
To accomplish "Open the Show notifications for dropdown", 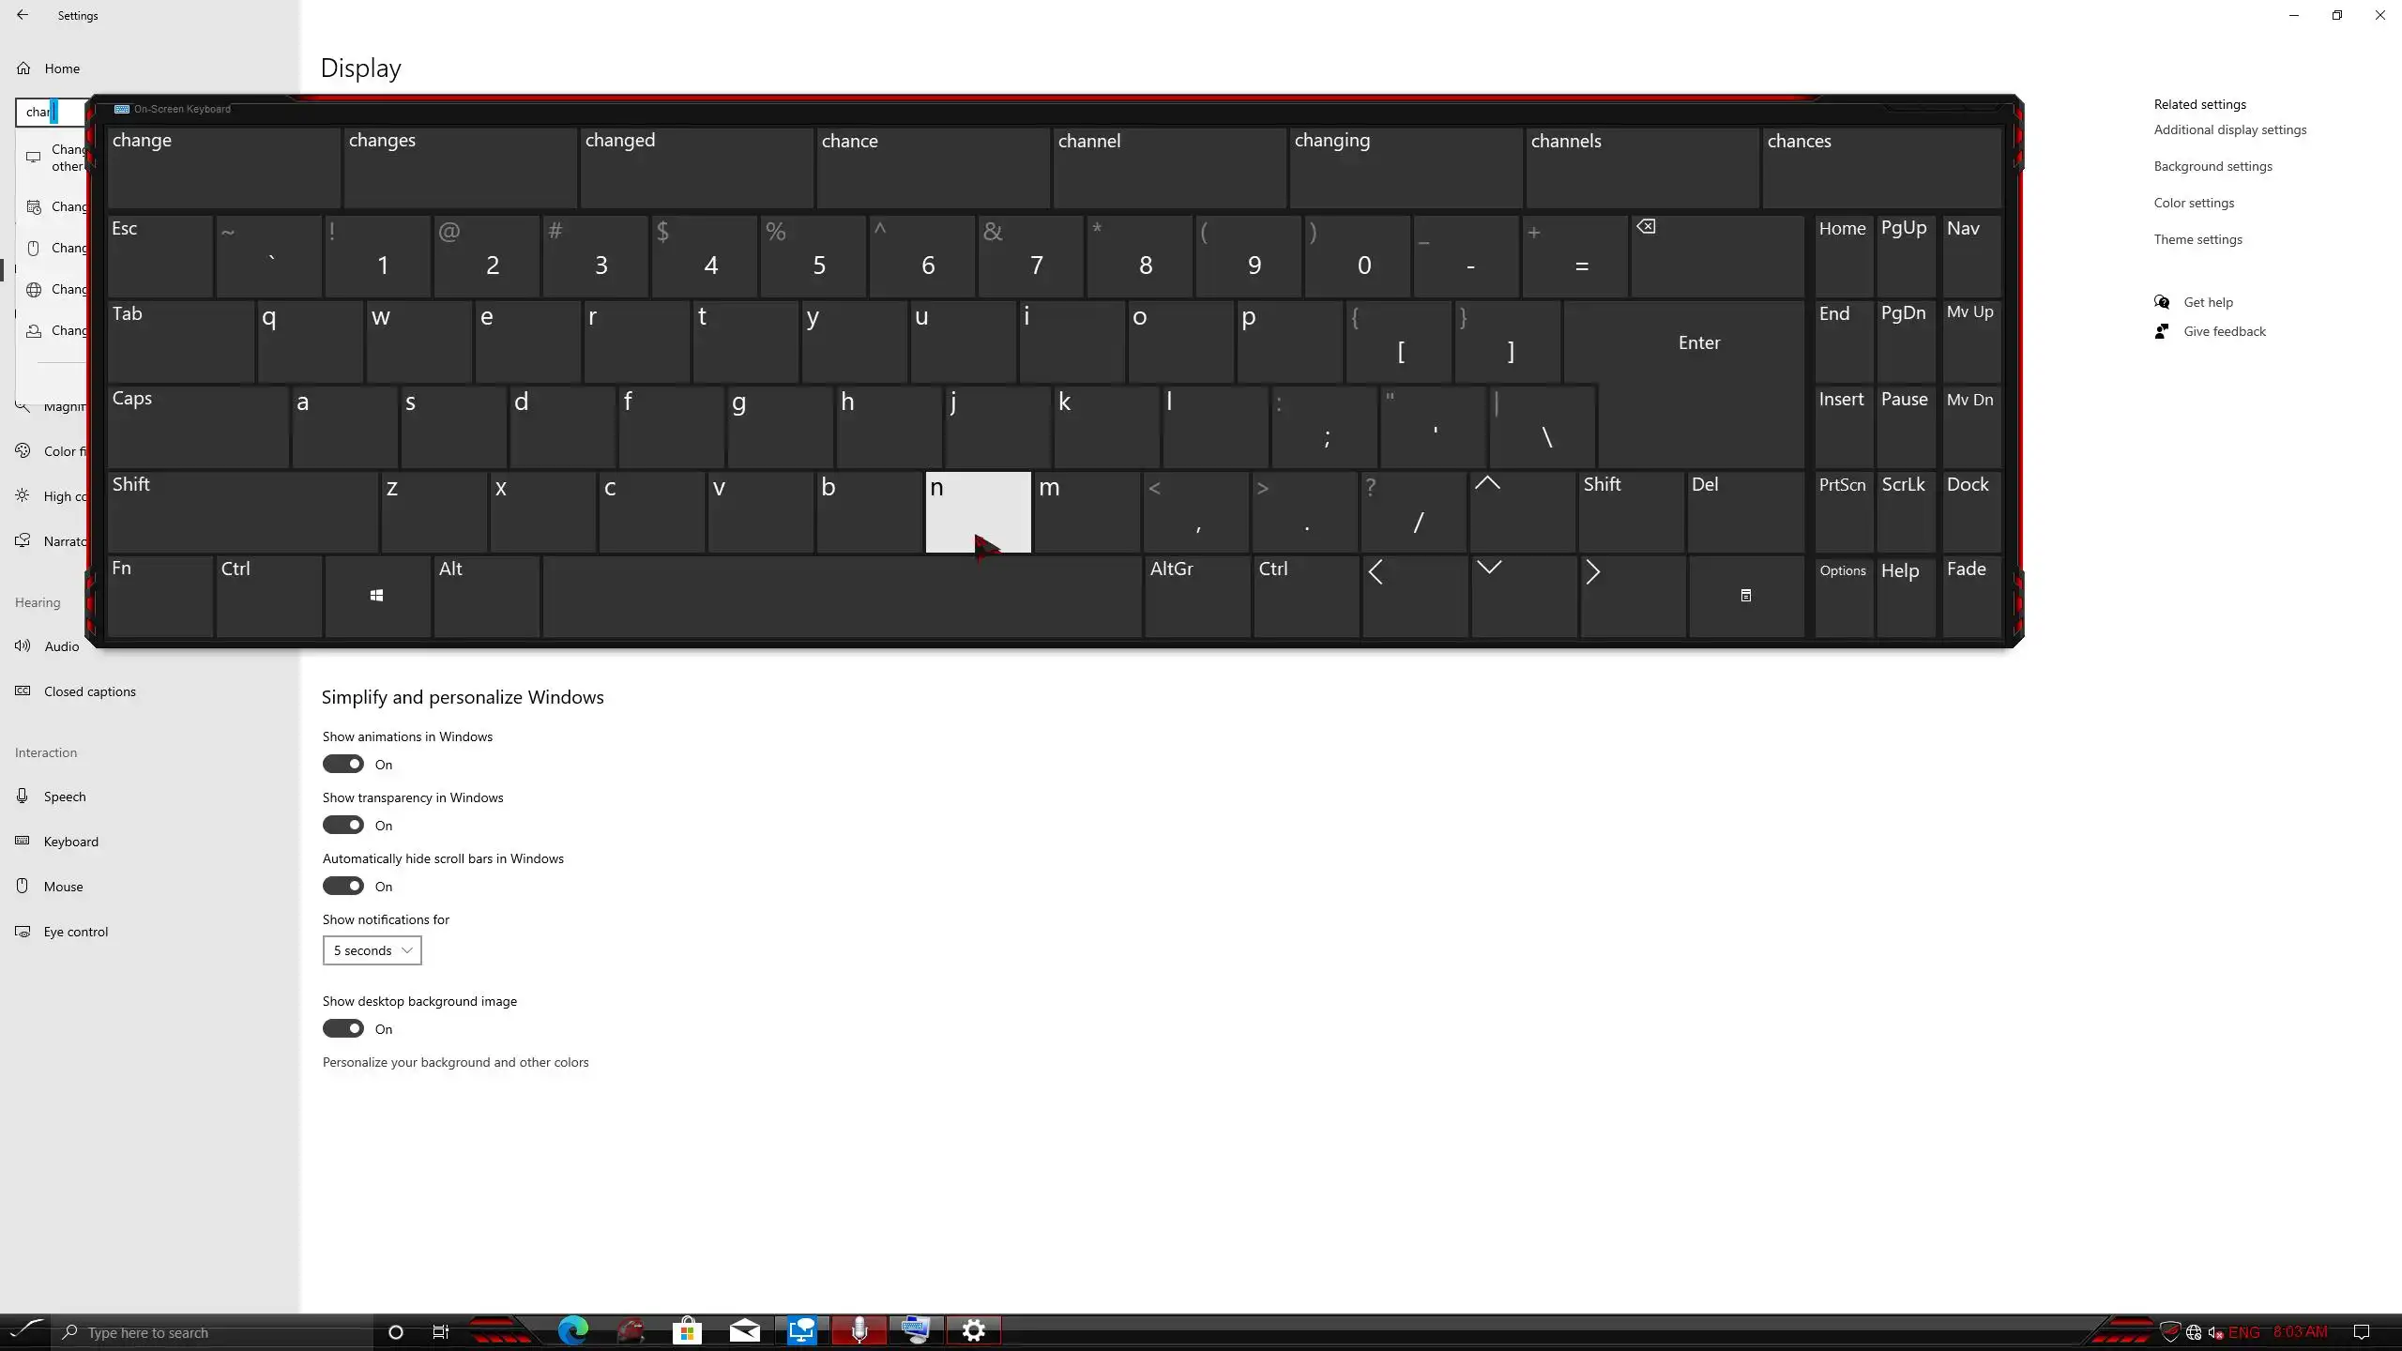I will pos(372,950).
